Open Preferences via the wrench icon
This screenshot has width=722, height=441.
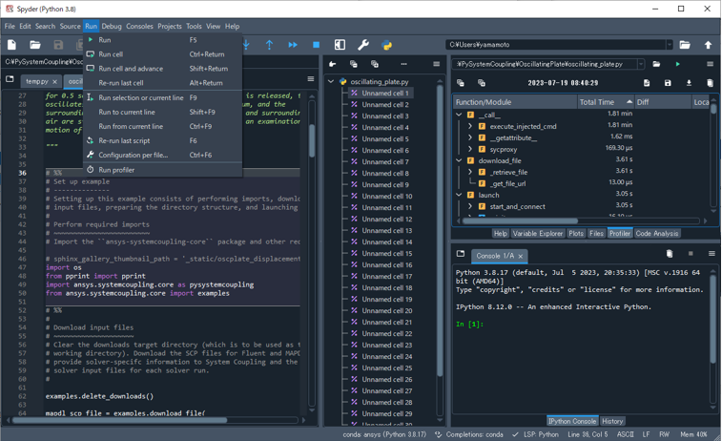coord(363,45)
